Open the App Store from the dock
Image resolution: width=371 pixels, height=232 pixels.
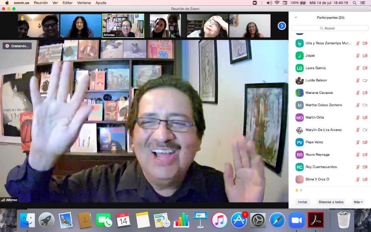[239, 220]
